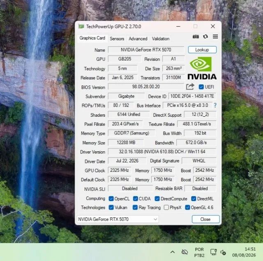This screenshot has height=261, width=263.
Task: Click the Bandwidth value 672.0 GB/s
Action: point(196,142)
